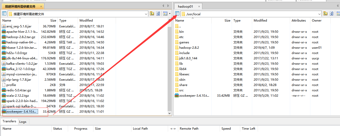Close the 搭建环境所需依赖文件 tab
The image size is (340, 136).
point(41,6)
